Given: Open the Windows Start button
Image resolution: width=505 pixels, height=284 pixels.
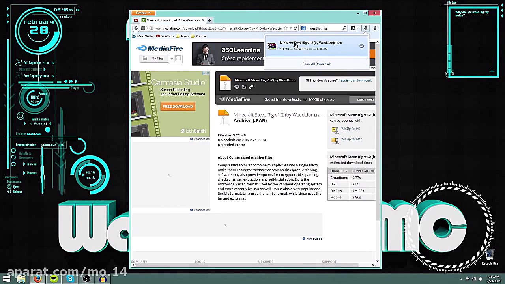Looking at the screenshot, I should pos(6,279).
